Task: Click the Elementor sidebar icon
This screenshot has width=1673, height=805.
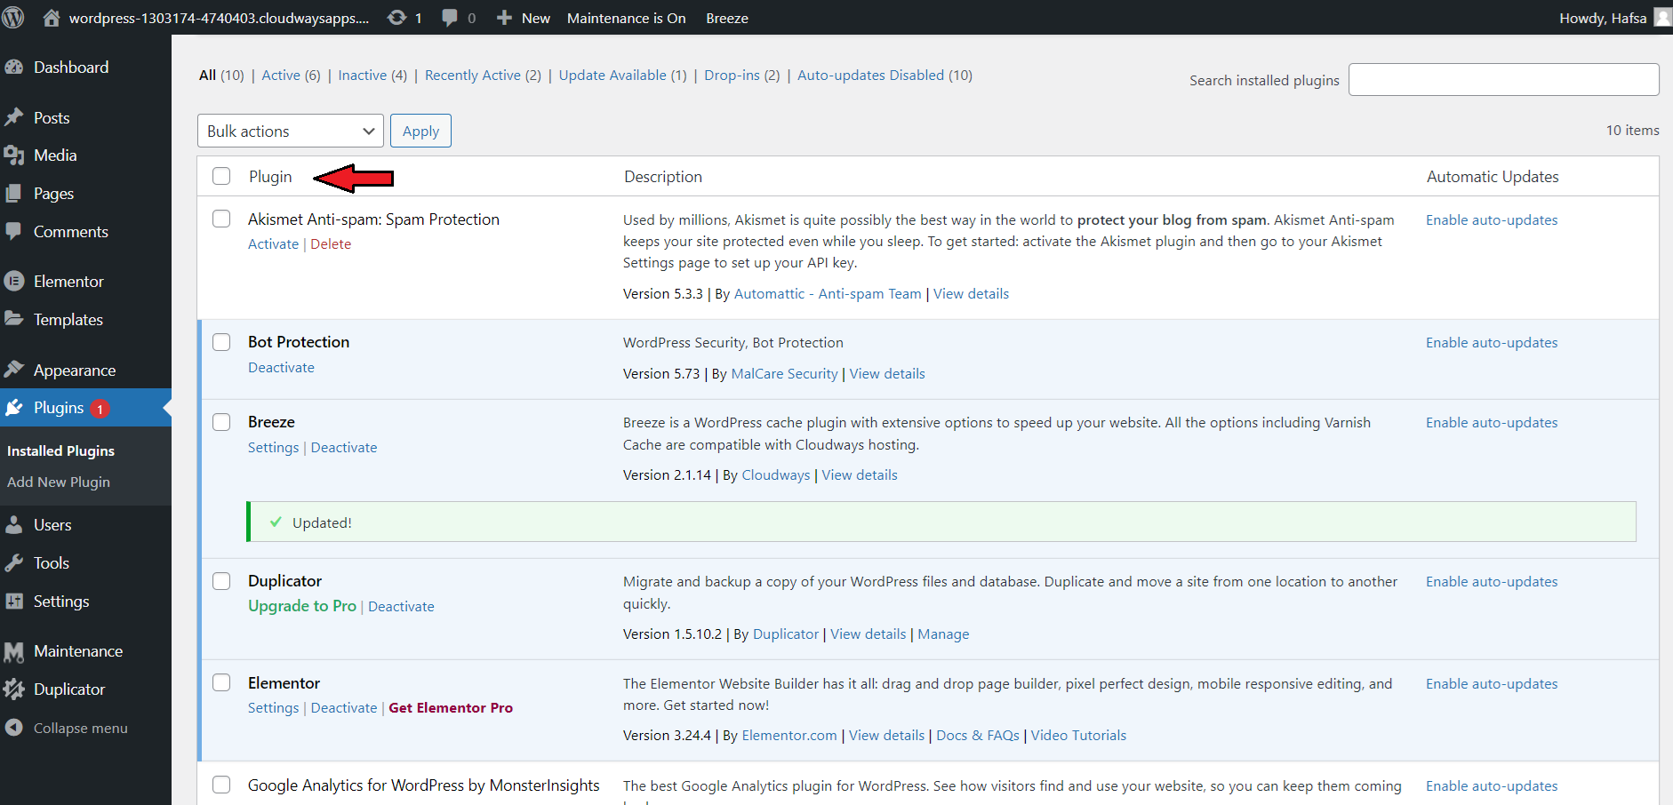Action: 14,282
